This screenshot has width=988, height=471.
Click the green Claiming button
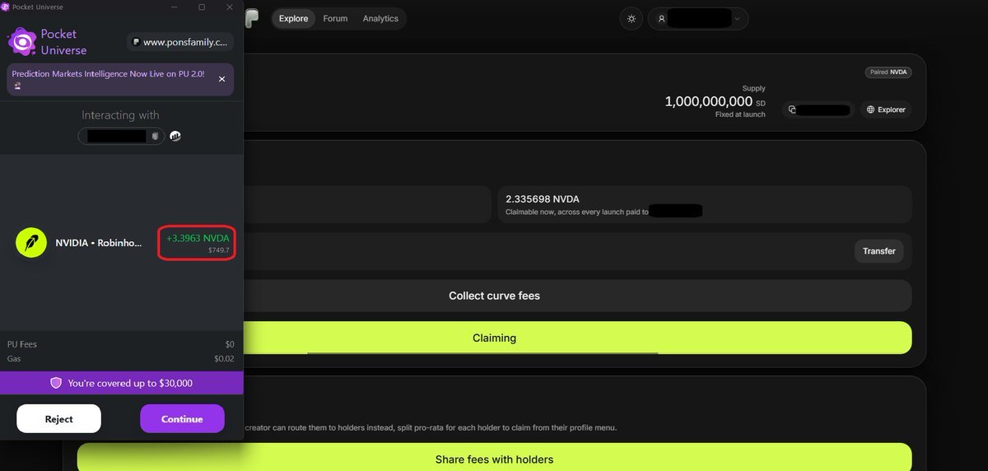pyautogui.click(x=495, y=338)
